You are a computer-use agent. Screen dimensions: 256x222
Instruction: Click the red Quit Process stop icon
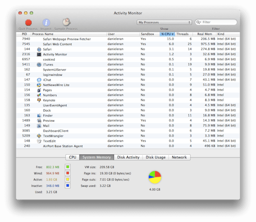coord(28,23)
